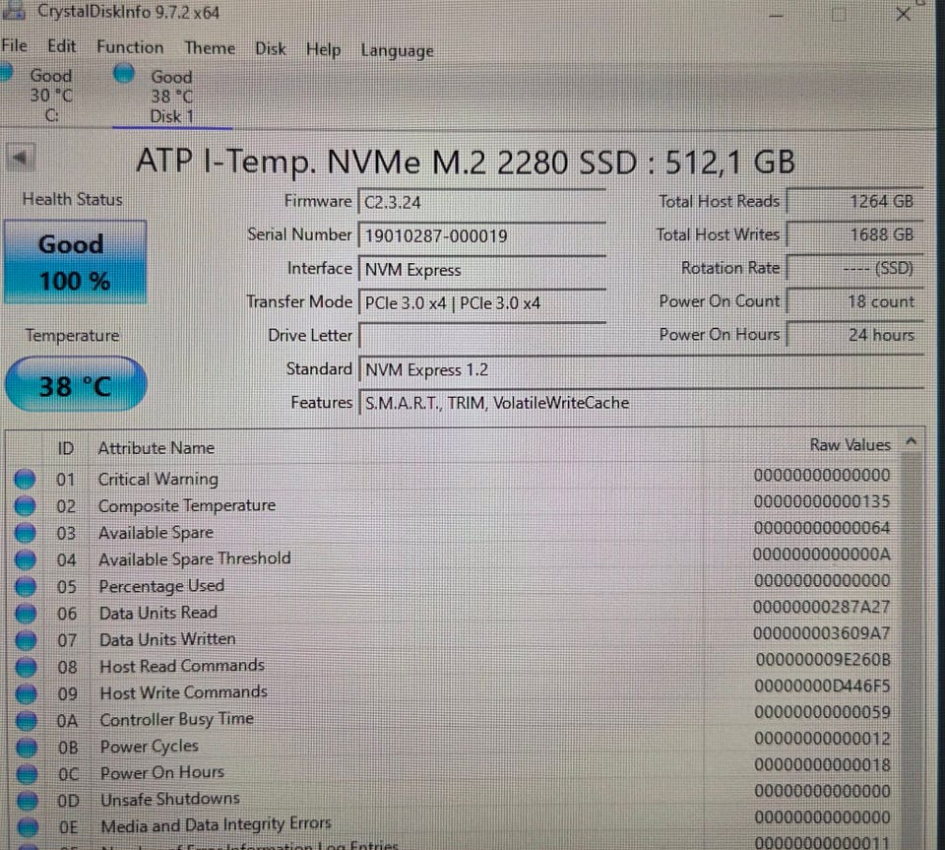The height and width of the screenshot is (850, 945).
Task: Click the status orb for Critical Warning
Action: coord(25,480)
